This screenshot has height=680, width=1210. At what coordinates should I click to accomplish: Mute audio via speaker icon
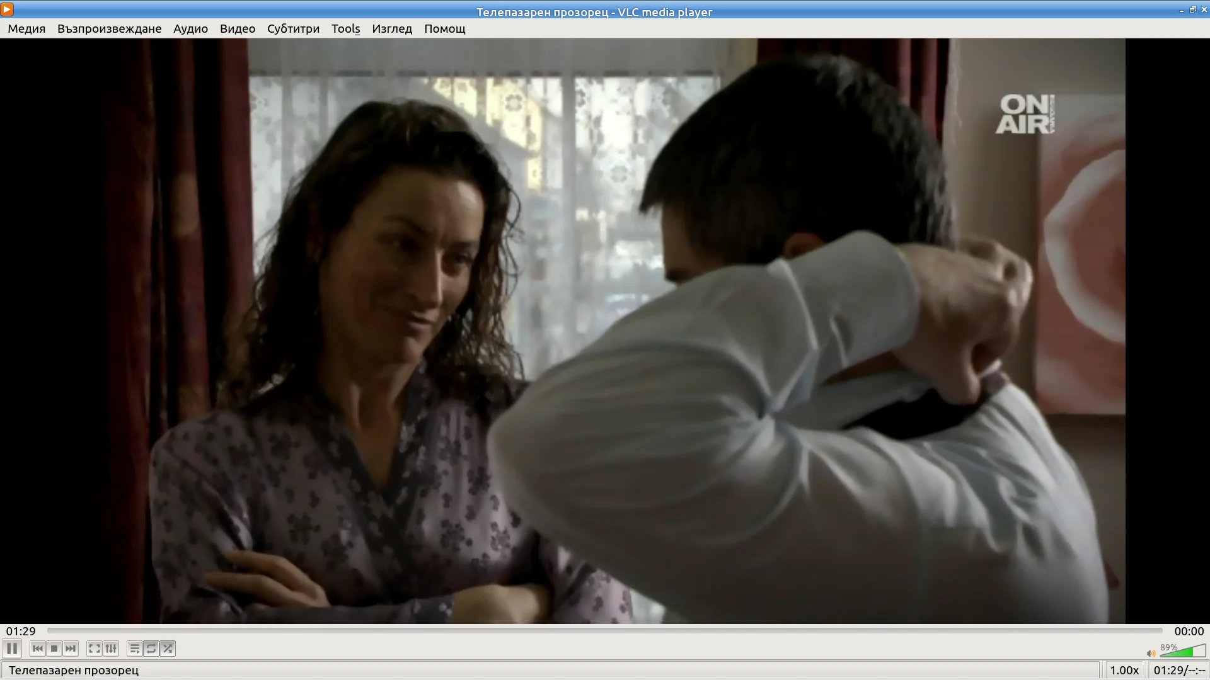click(1151, 654)
